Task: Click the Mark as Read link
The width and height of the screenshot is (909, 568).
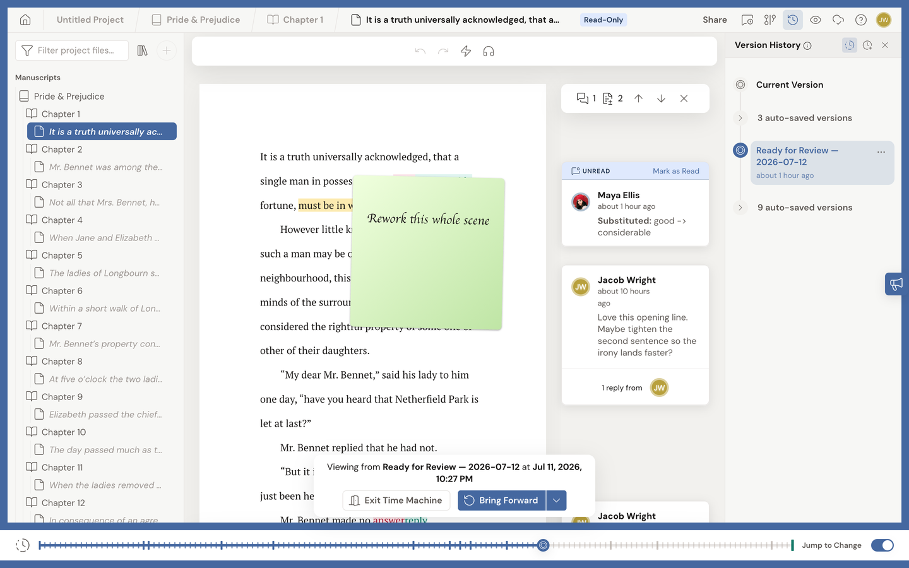Action: [676, 171]
